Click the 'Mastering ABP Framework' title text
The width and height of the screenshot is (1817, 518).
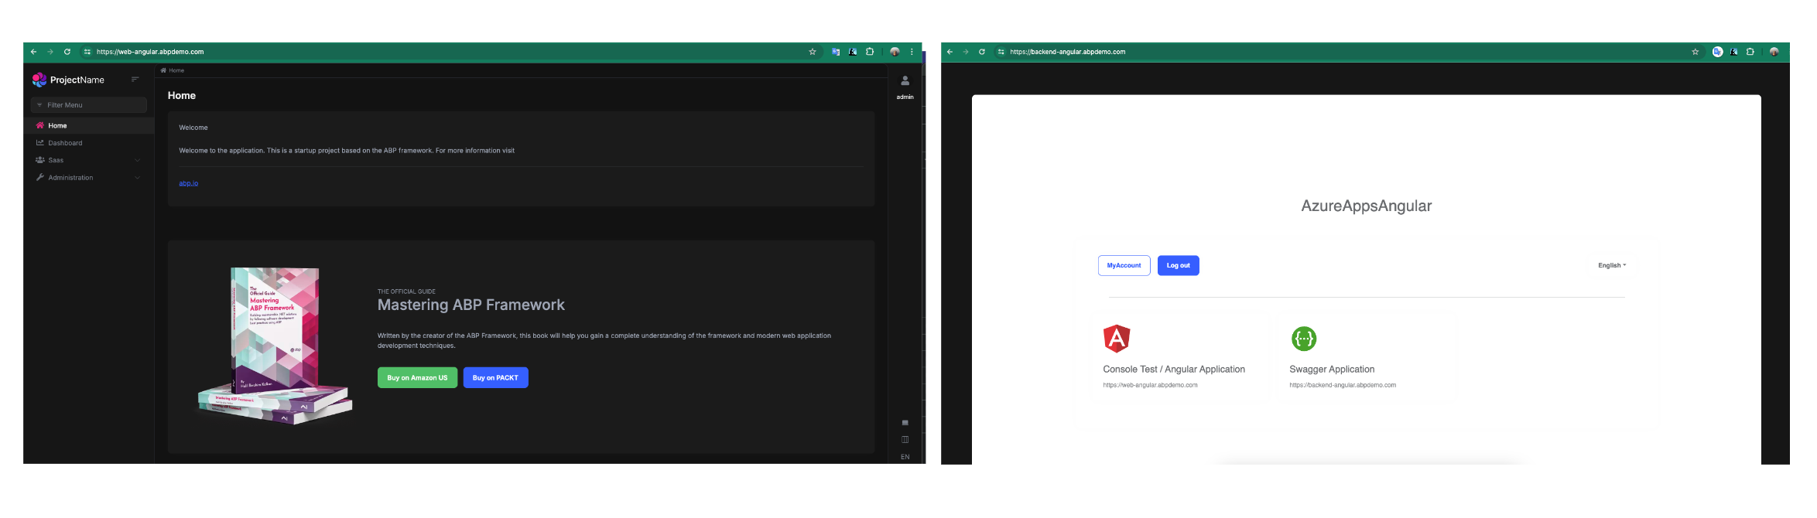471,305
